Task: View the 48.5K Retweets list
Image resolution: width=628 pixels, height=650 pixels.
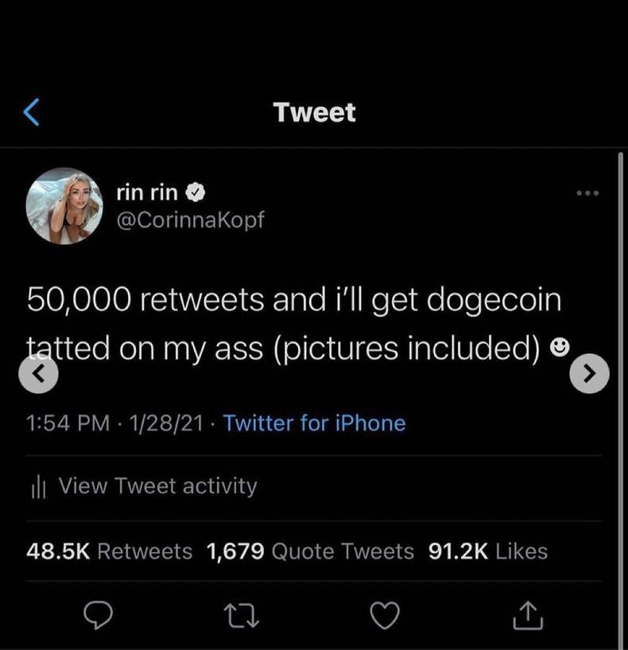Action: (x=110, y=551)
